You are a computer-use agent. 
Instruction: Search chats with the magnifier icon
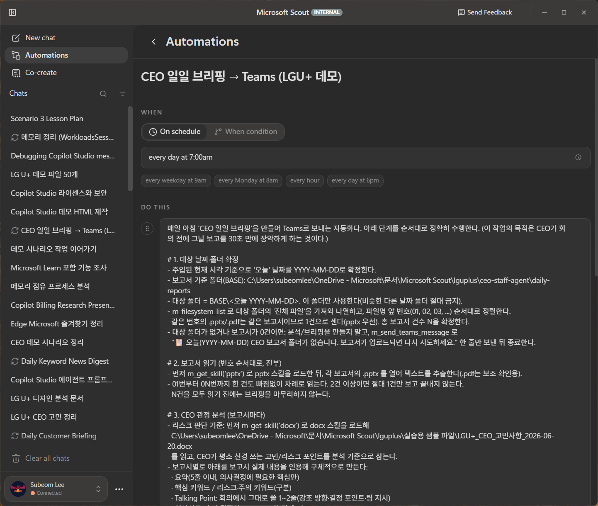(x=103, y=94)
